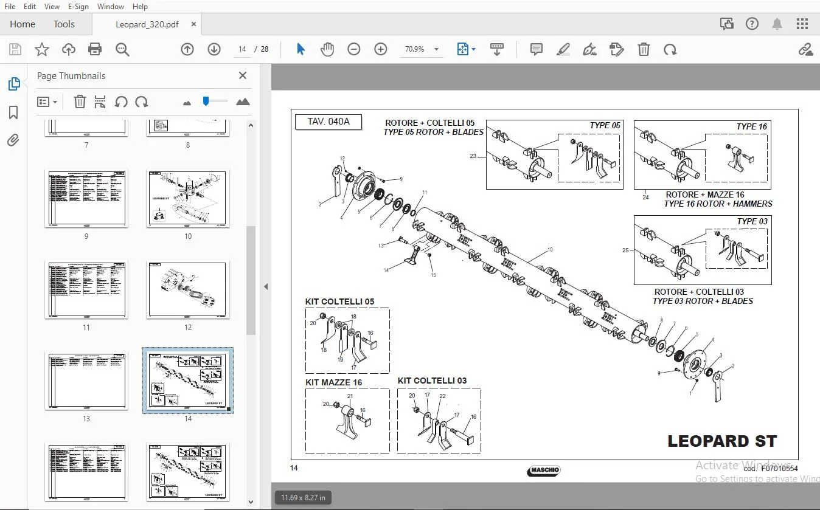Select the page 9 thumbnail
Screen dimensions: 820x510
(x=86, y=198)
